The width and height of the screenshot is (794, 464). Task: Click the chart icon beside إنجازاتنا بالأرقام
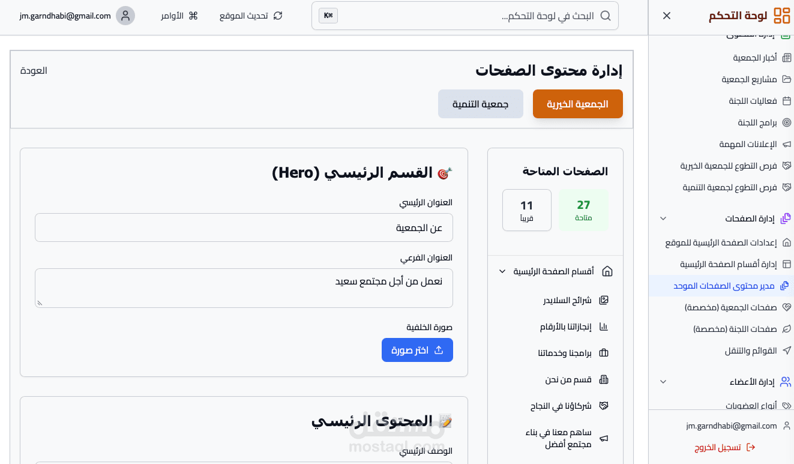[x=604, y=327]
